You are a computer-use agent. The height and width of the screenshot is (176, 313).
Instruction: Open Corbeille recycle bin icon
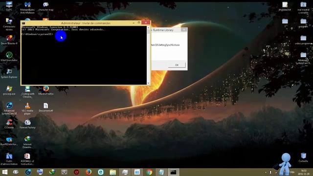303,157
